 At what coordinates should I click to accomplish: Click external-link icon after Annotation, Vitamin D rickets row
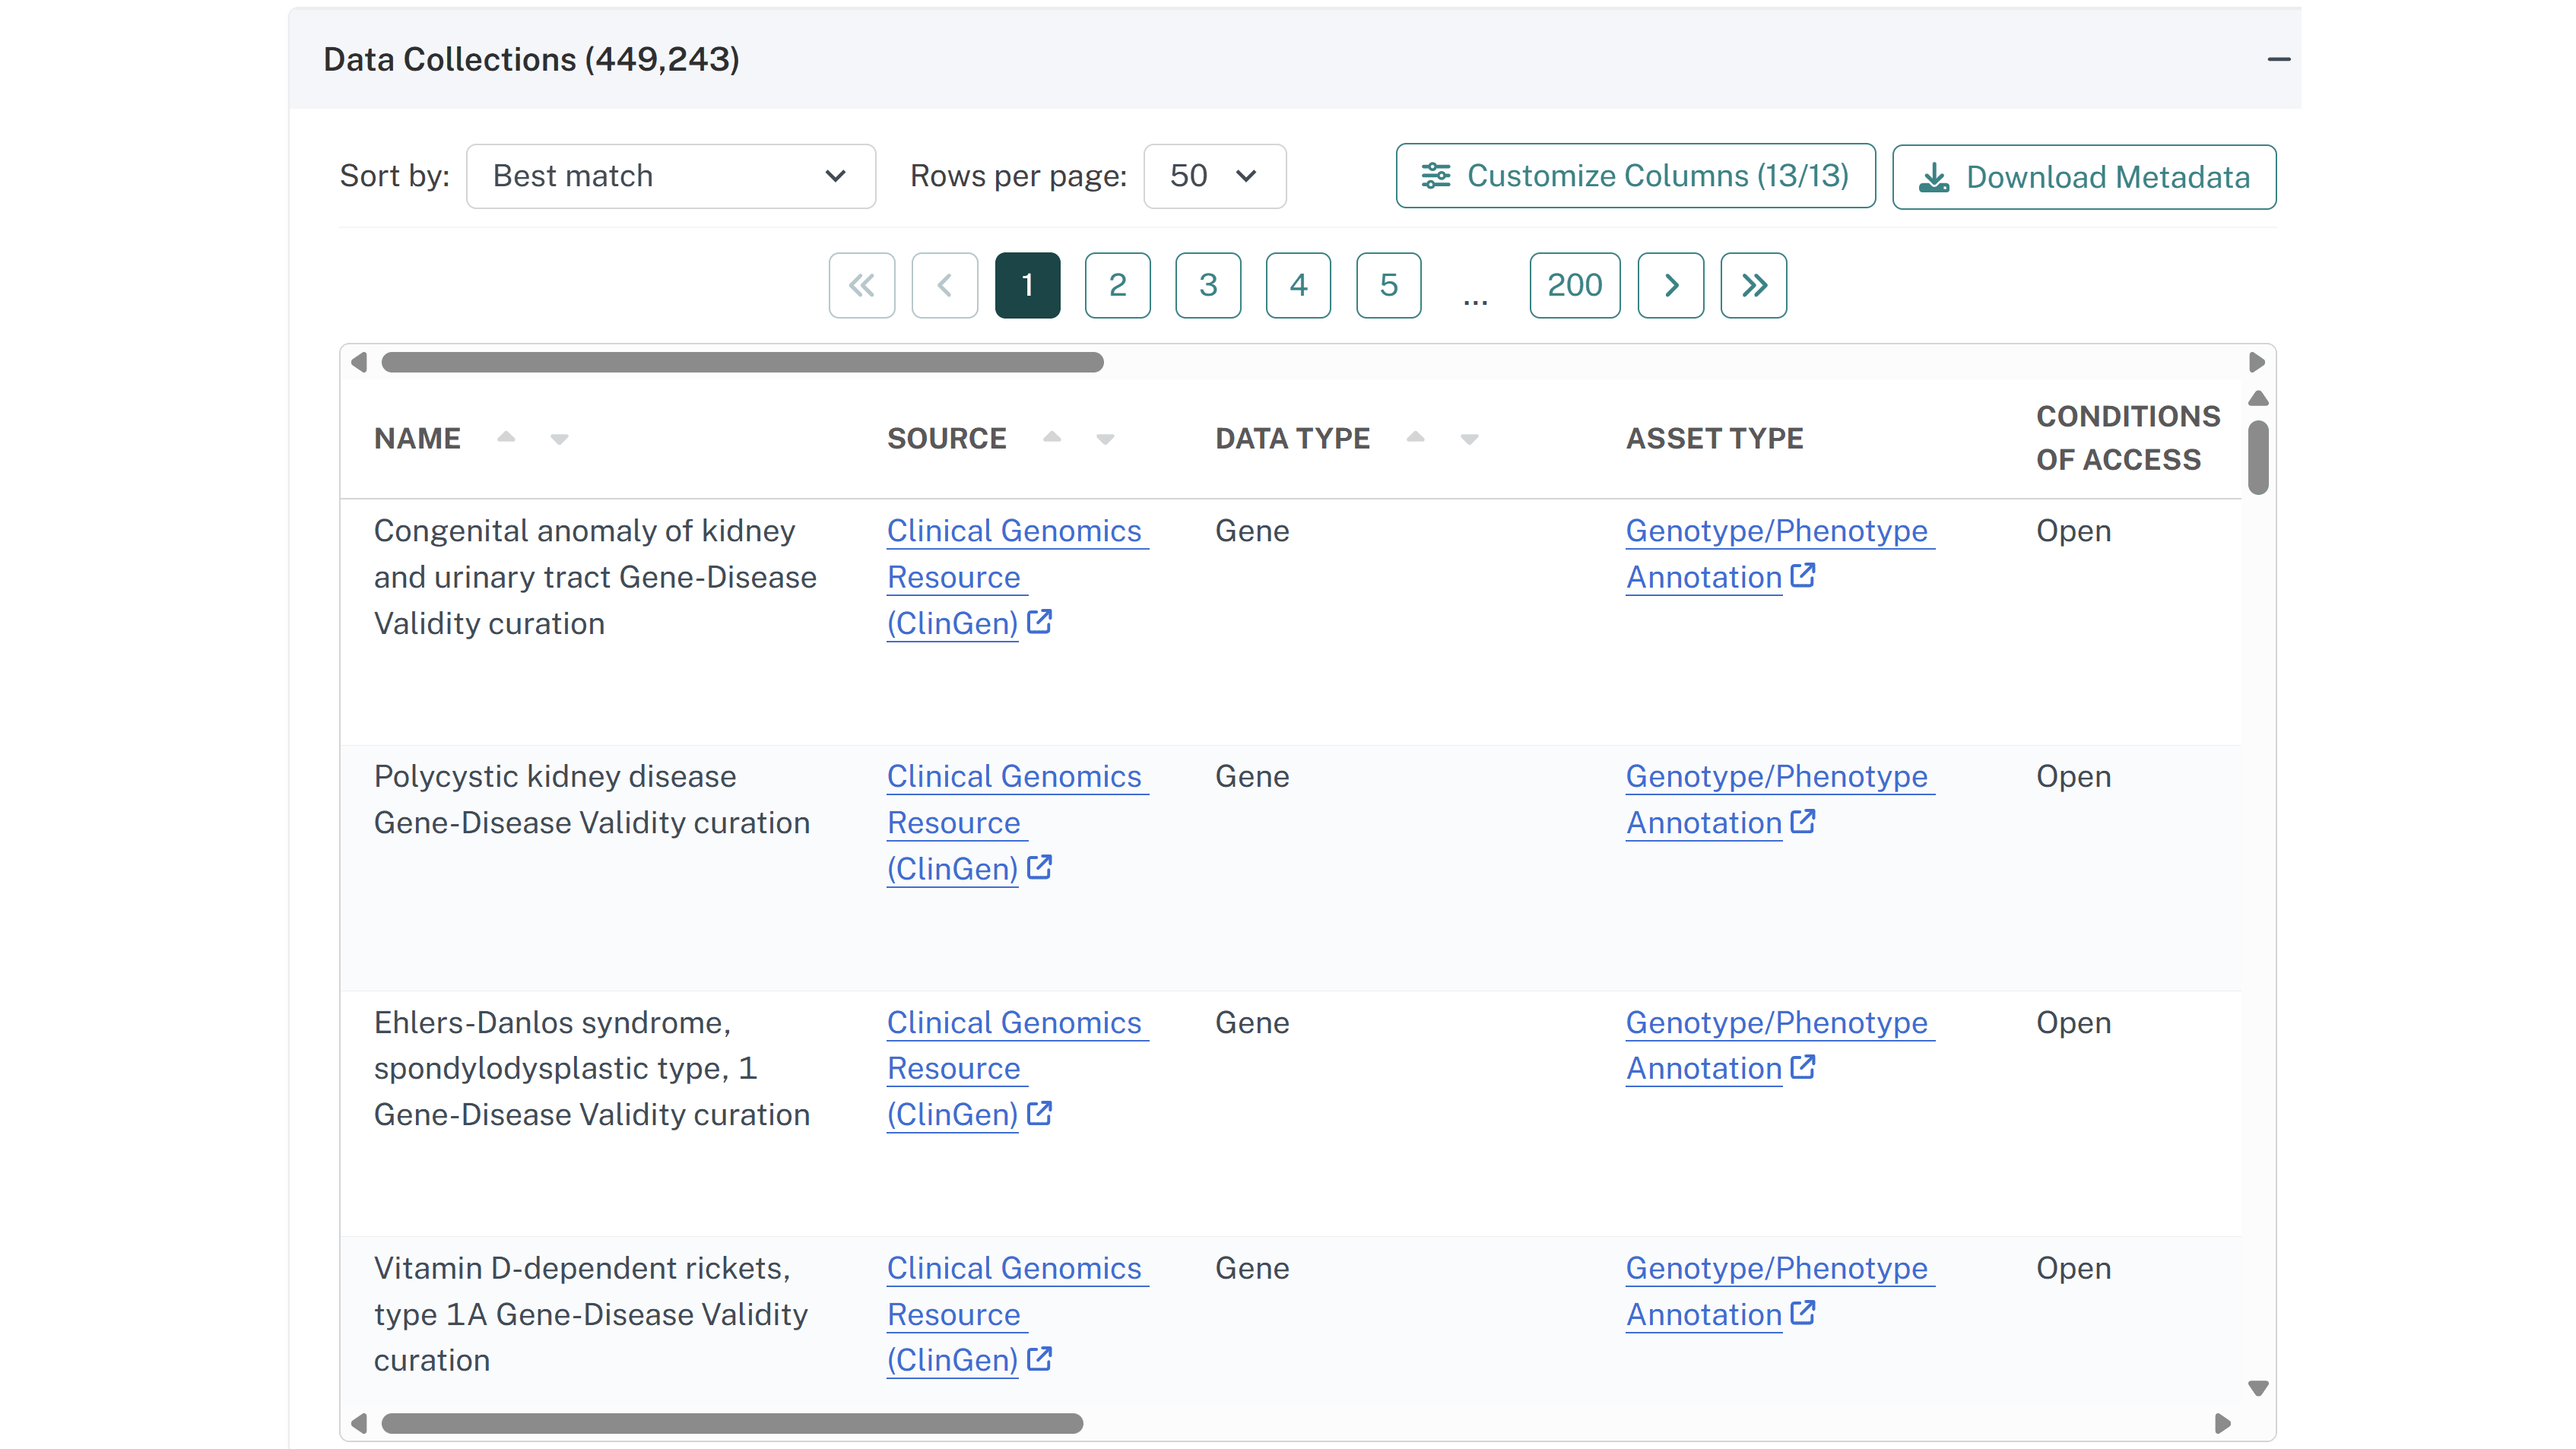(x=1803, y=1313)
